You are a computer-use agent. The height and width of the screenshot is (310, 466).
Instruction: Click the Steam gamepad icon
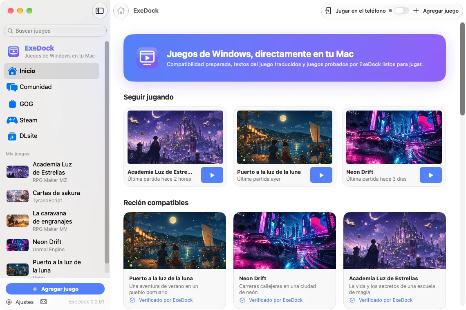click(x=12, y=120)
